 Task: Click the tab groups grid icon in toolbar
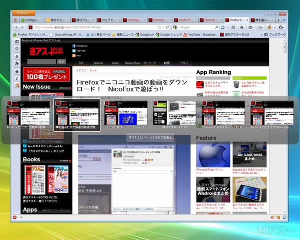(233, 27)
